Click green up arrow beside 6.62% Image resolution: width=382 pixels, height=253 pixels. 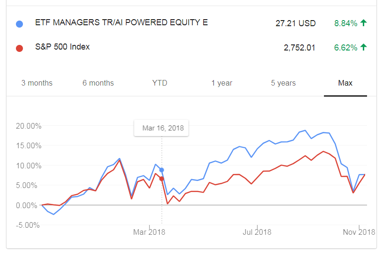pyautogui.click(x=363, y=47)
